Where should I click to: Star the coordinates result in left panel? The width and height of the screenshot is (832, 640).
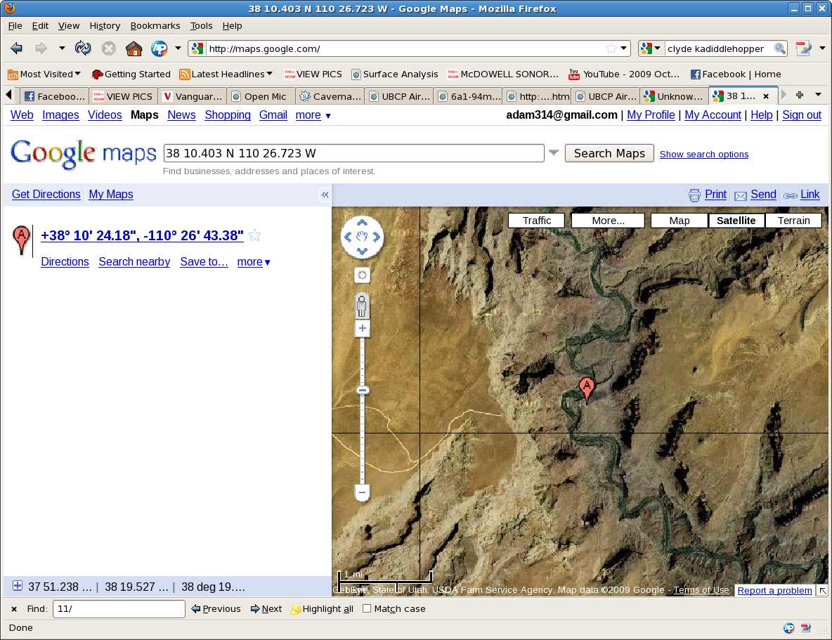coord(255,236)
